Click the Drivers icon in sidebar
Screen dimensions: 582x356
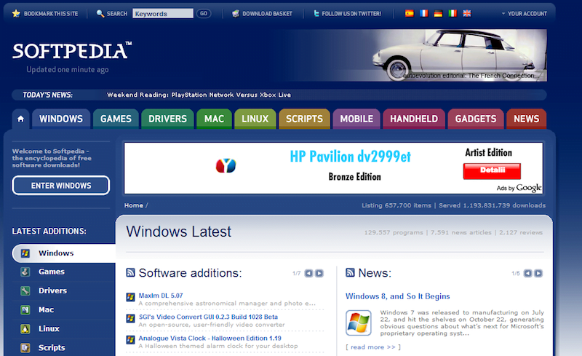pyautogui.click(x=25, y=290)
